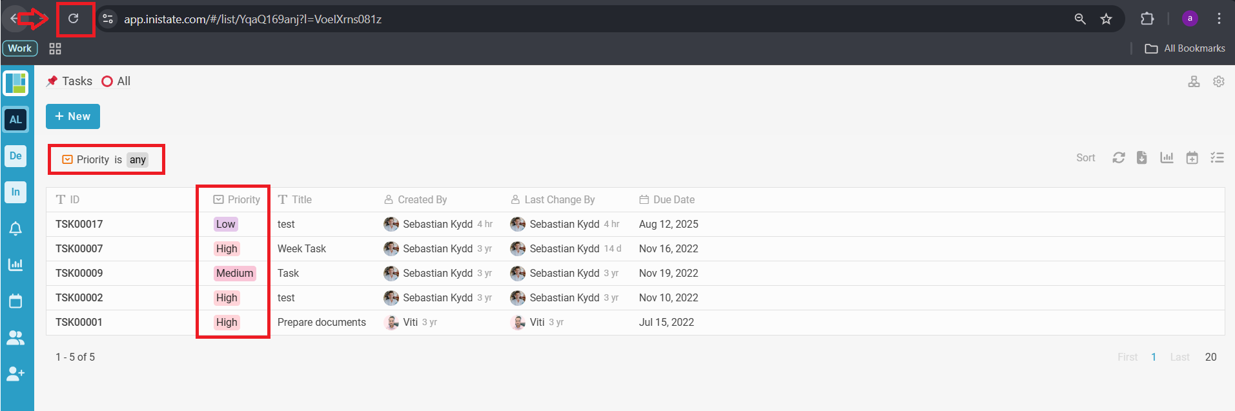Viewport: 1235px width, 411px height.
Task: Click the Low priority tag
Action: (226, 224)
